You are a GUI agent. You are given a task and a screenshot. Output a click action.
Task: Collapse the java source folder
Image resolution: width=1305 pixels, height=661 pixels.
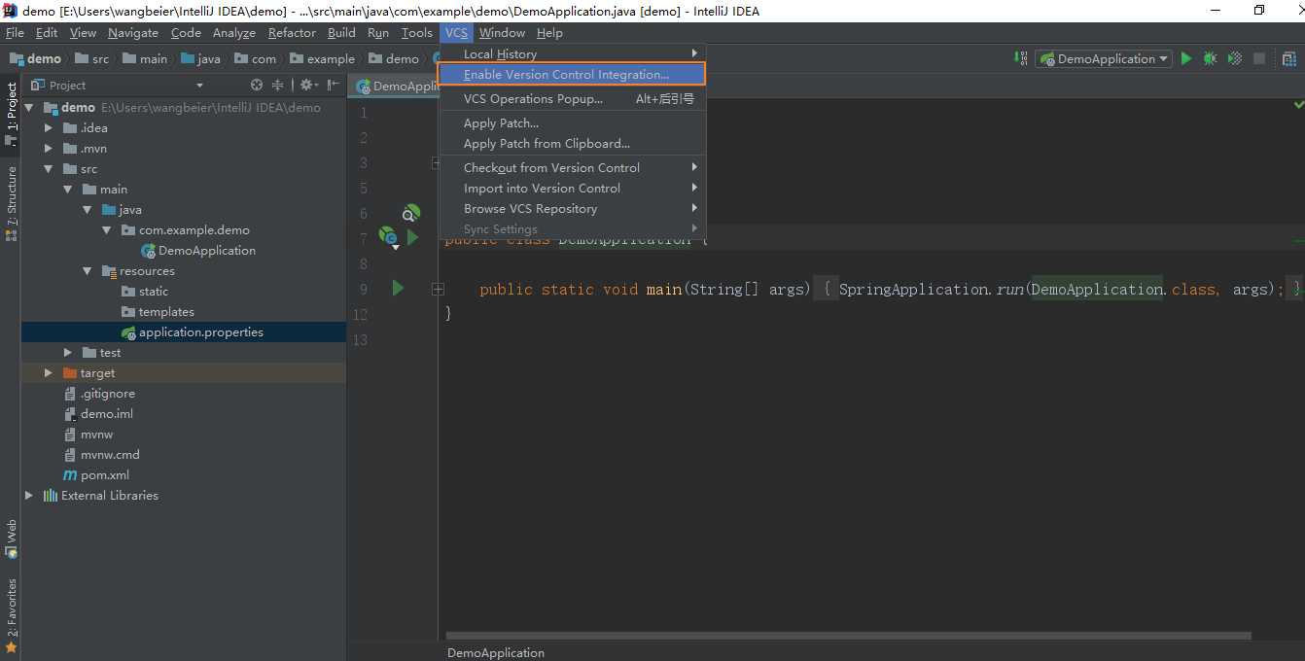pyautogui.click(x=88, y=210)
